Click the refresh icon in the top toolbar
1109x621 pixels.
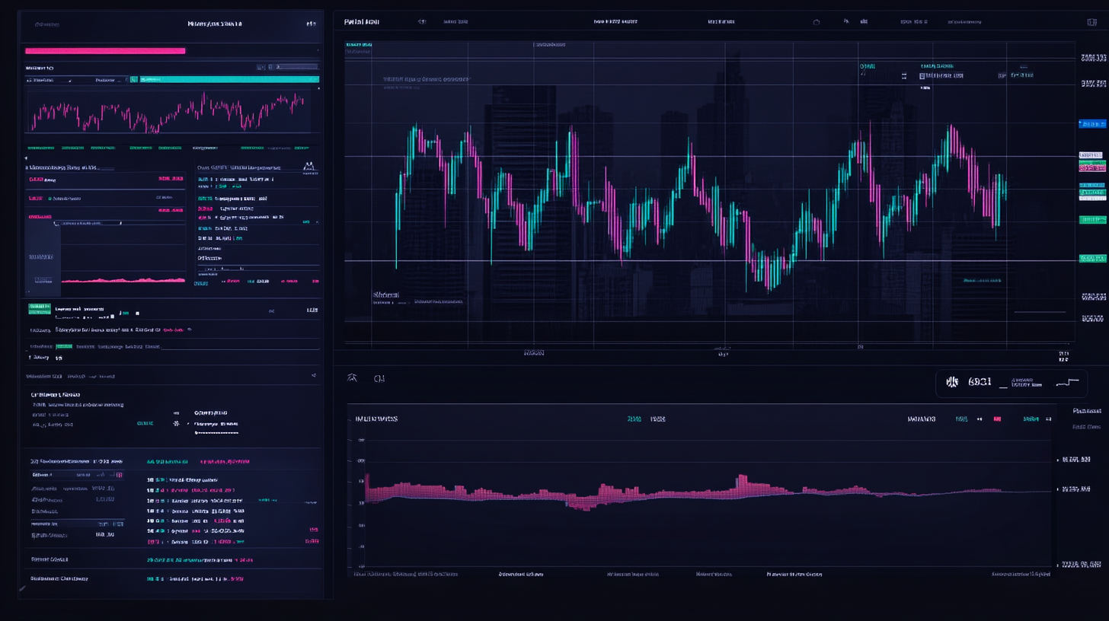[816, 21]
